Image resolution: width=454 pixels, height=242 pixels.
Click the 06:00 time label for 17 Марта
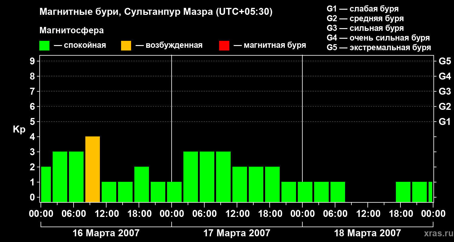204,214
